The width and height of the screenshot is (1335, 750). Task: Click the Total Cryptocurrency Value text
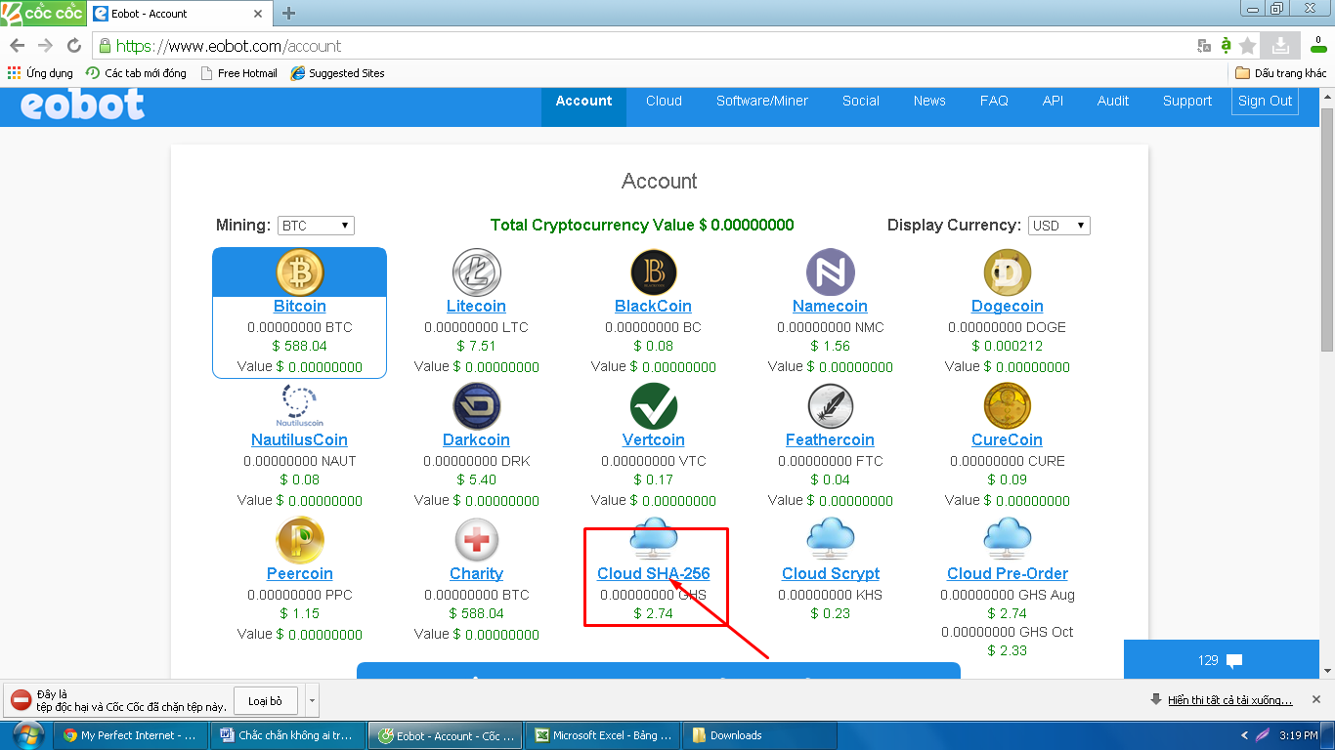point(642,226)
